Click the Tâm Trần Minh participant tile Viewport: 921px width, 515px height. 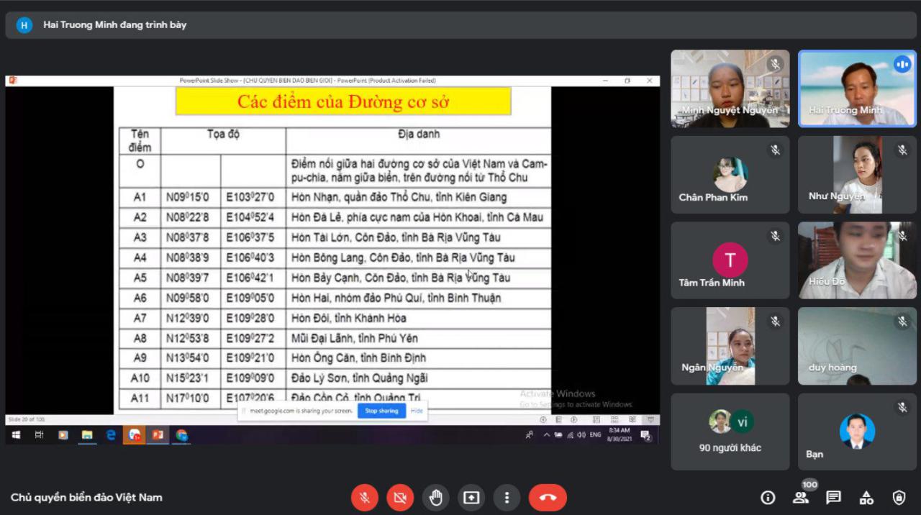(x=730, y=260)
